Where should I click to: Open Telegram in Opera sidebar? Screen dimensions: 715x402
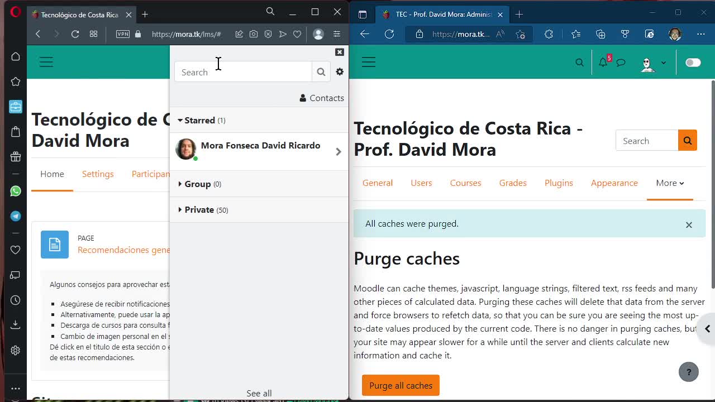pos(16,216)
